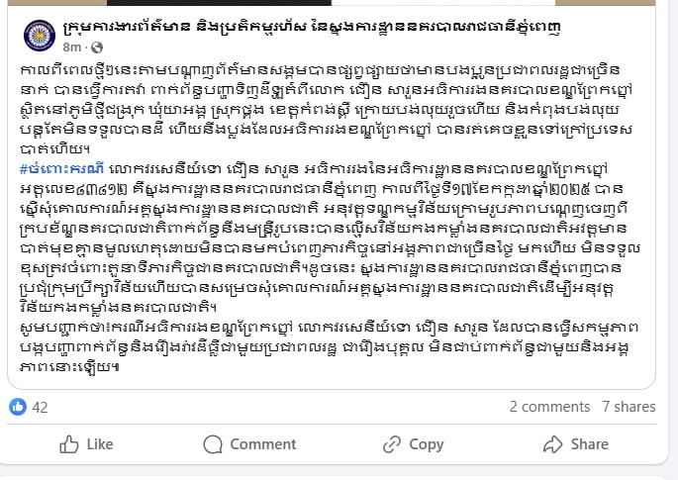The width and height of the screenshot is (678, 480).
Task: Click the blue thumbs-up reaction icon
Action: pyautogui.click(x=18, y=407)
